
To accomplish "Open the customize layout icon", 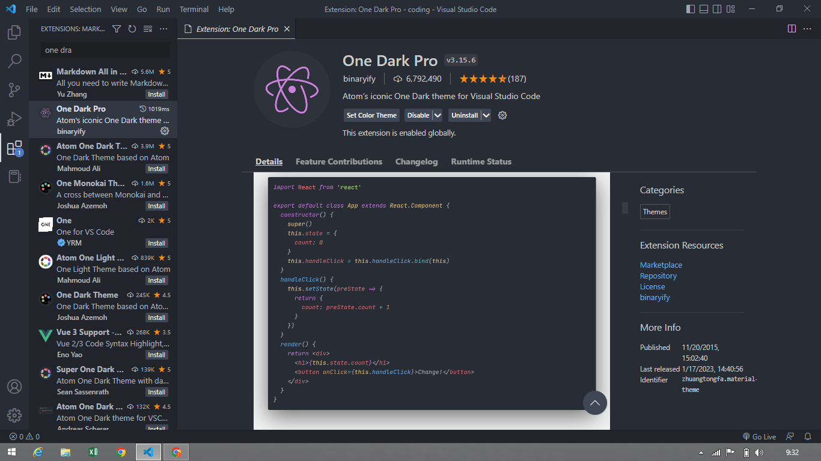I will point(731,9).
